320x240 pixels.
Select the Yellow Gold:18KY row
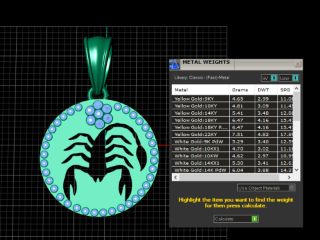(x=233, y=120)
